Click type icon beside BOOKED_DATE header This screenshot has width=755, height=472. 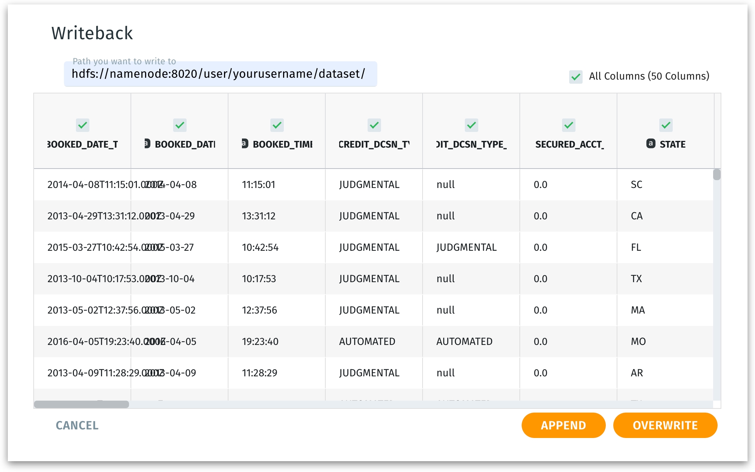coord(148,144)
